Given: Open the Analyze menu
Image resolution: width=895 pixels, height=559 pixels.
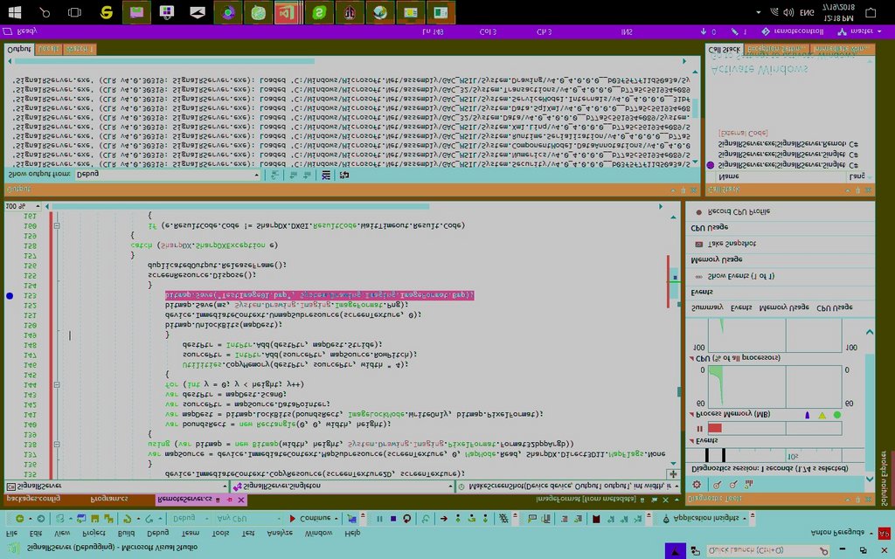Looking at the screenshot, I should click(x=280, y=533).
